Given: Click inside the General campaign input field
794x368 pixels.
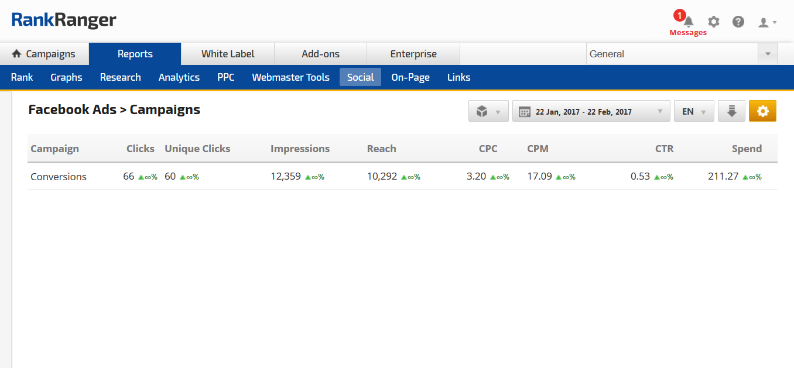Looking at the screenshot, I should (672, 54).
